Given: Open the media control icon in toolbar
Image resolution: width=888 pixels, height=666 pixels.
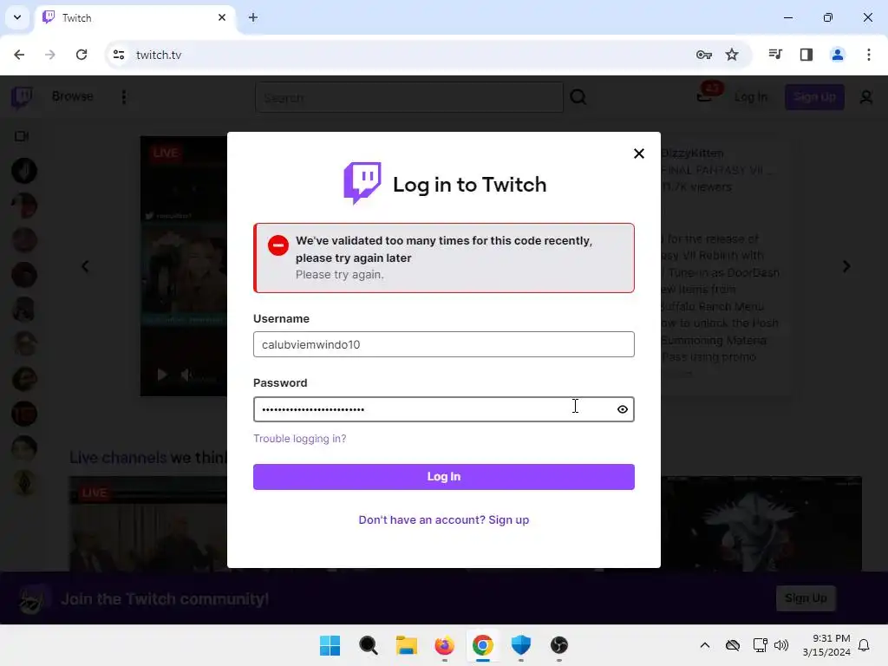Looking at the screenshot, I should 775,55.
